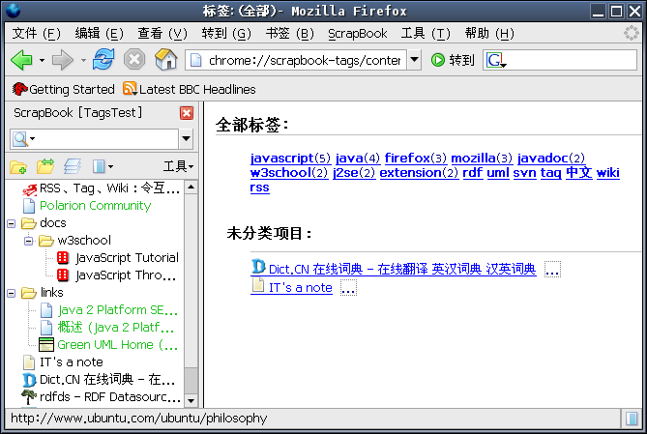Open the ScrapBook menu
647x434 pixels.
[357, 34]
